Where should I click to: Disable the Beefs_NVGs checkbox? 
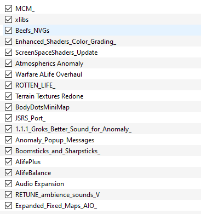point(8,31)
